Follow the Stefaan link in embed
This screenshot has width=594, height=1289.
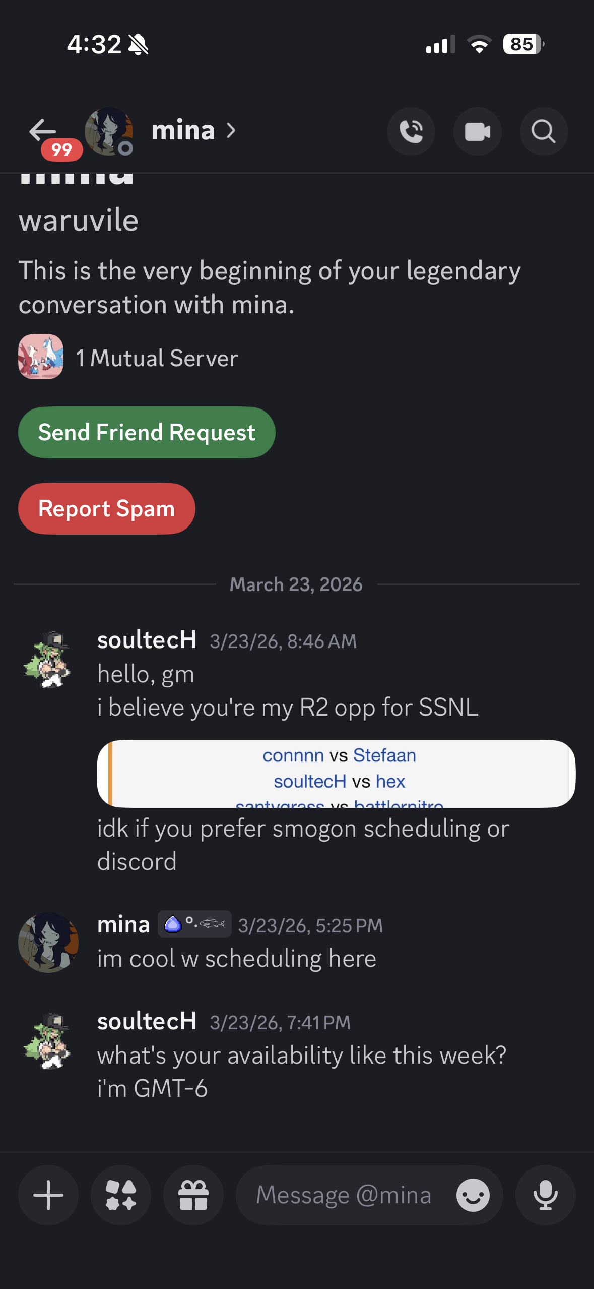tap(384, 755)
